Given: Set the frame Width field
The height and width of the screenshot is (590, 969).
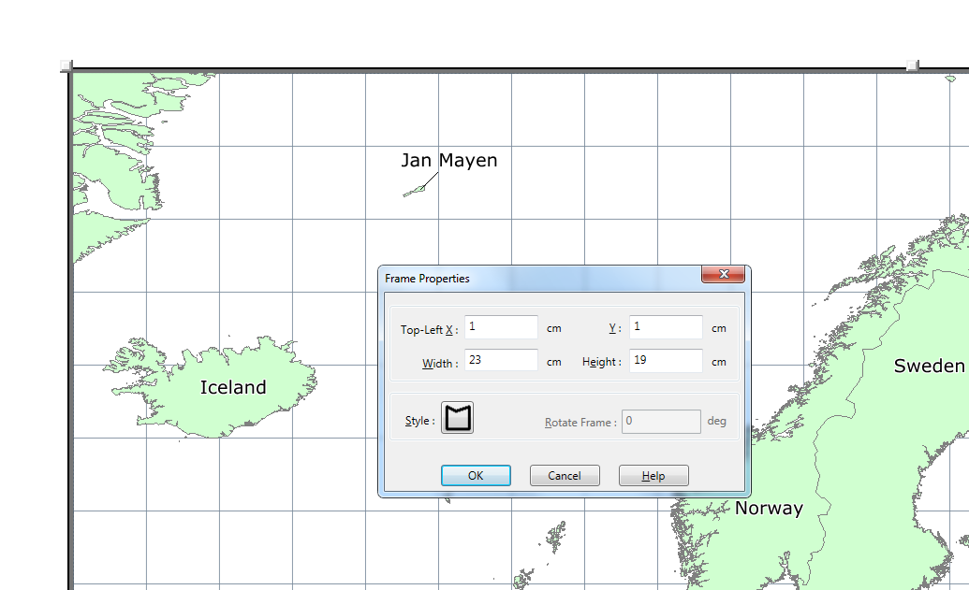Looking at the screenshot, I should tap(501, 360).
